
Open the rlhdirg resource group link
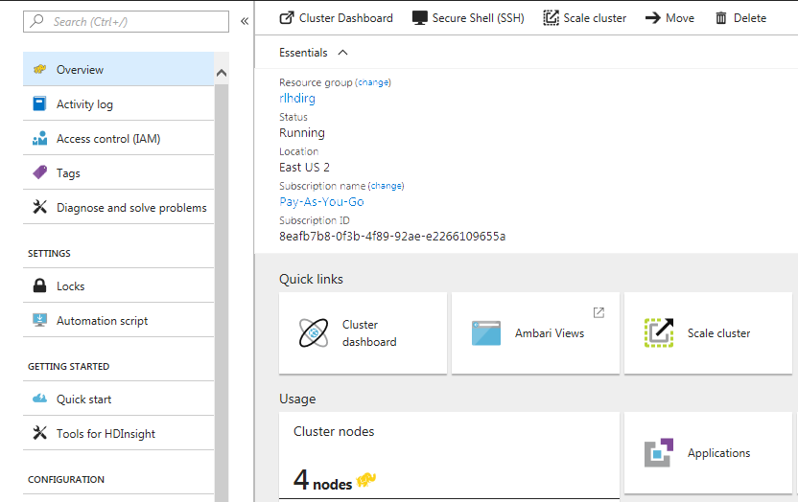(x=297, y=99)
